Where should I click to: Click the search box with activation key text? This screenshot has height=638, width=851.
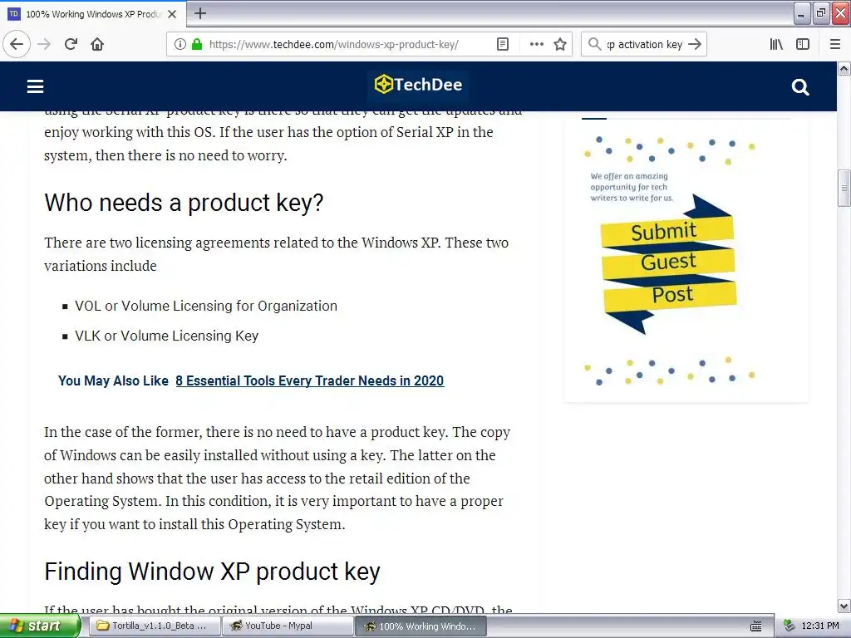tap(644, 44)
